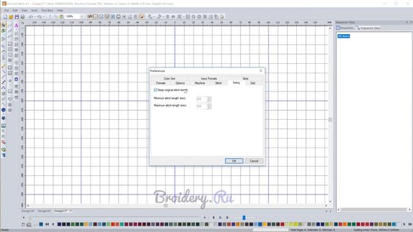The height and width of the screenshot is (232, 413).
Task: Open the Help menu
Action: (60, 10)
